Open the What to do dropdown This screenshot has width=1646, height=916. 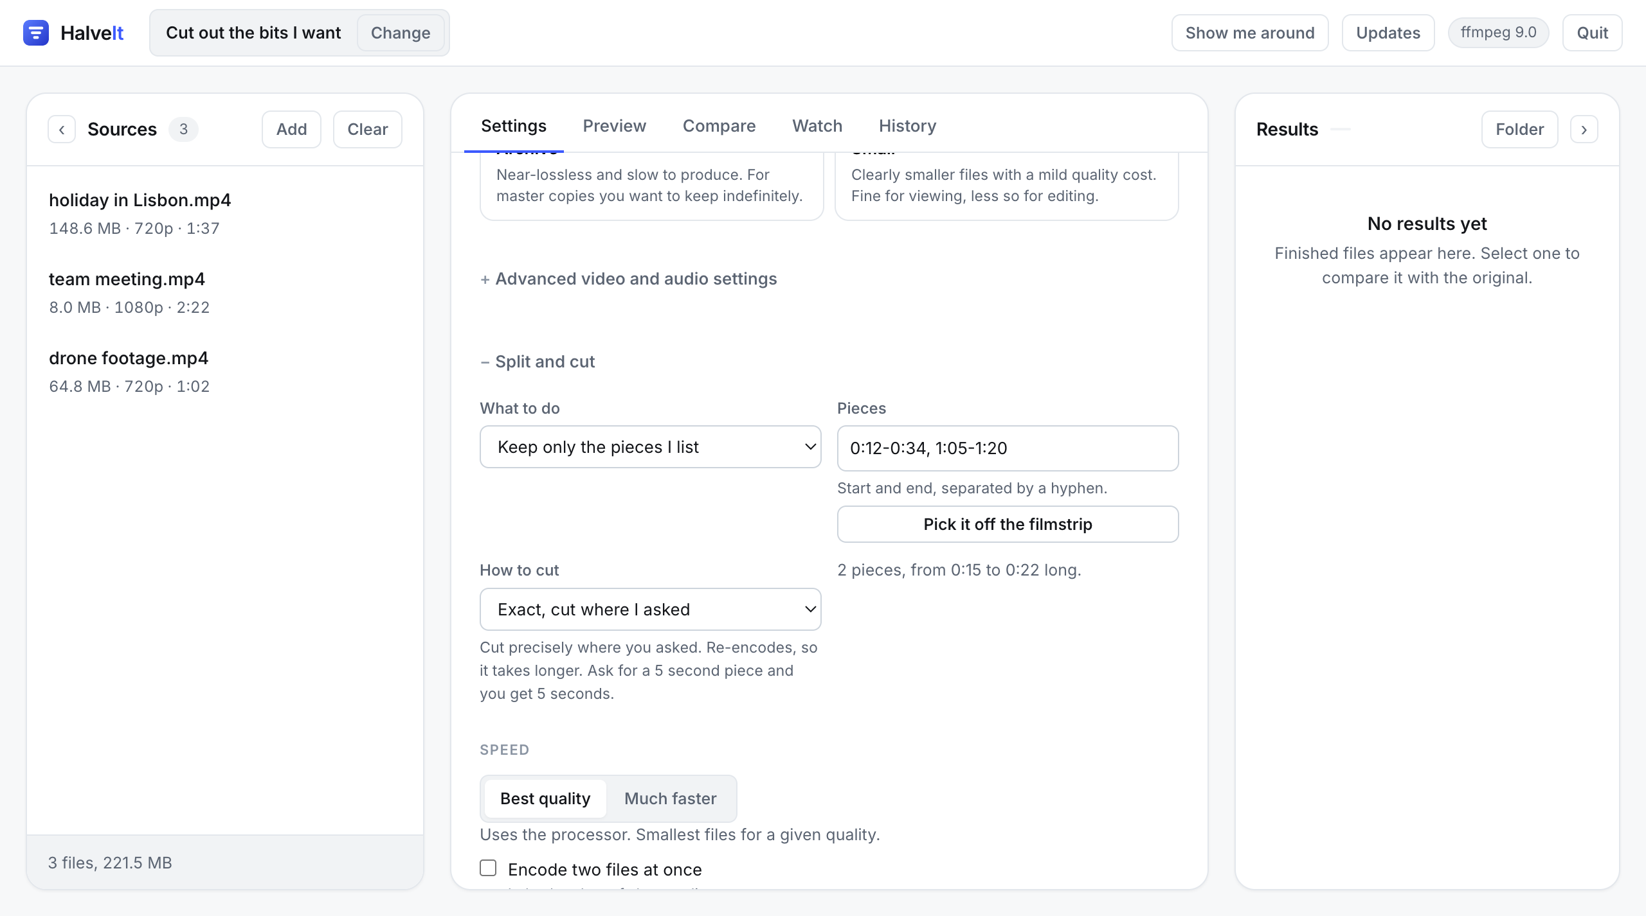pos(651,447)
